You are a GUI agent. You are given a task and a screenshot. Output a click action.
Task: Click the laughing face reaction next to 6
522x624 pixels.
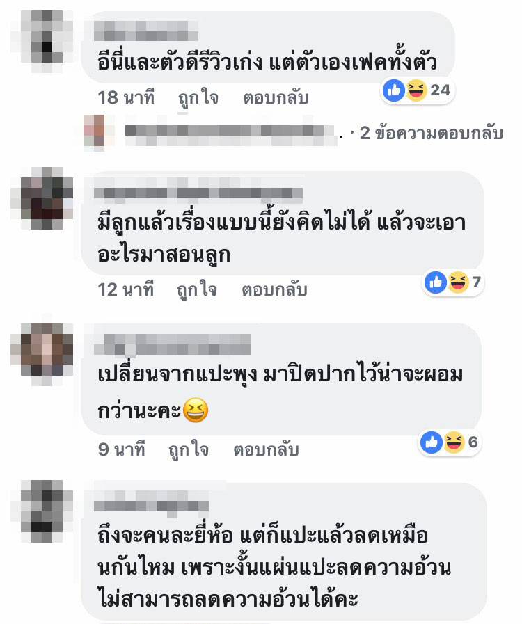(x=454, y=442)
